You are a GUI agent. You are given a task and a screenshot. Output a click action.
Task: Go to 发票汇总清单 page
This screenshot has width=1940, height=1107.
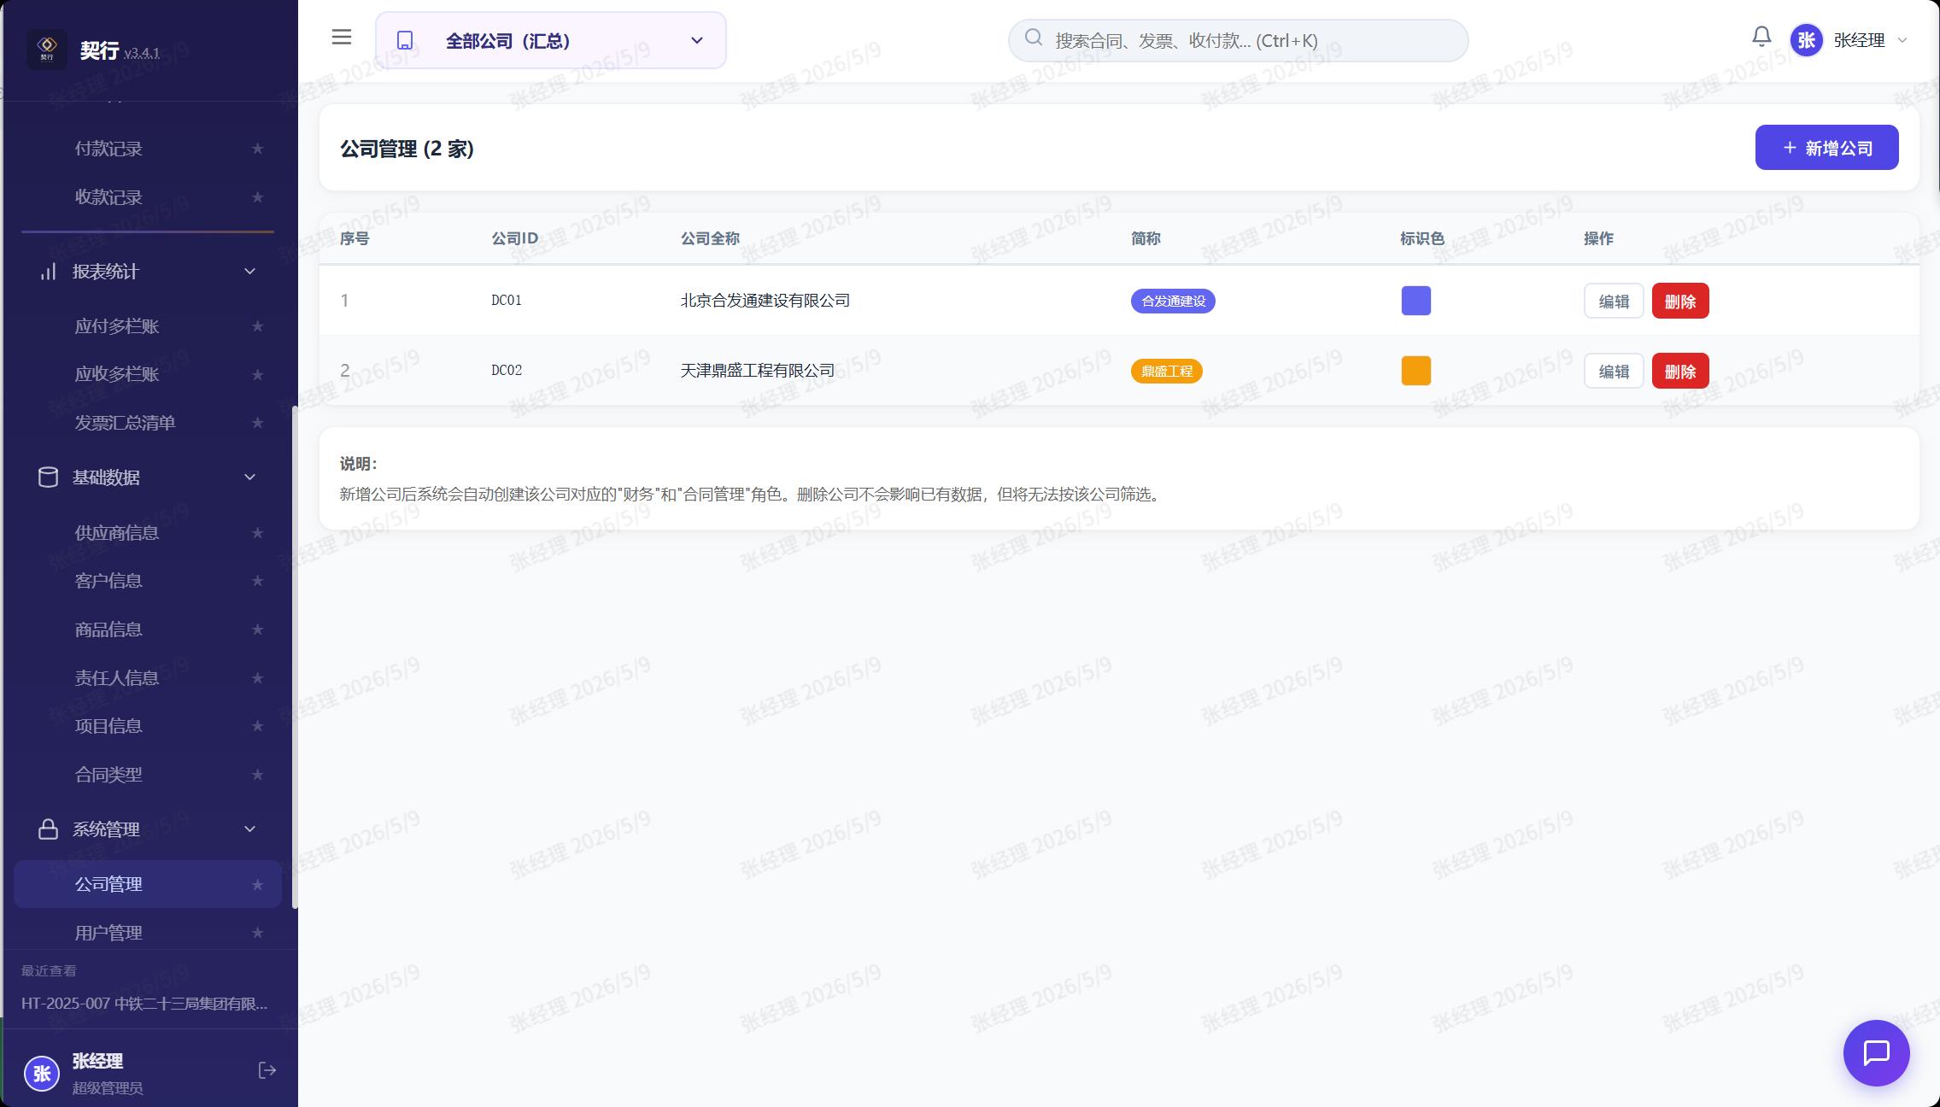pyautogui.click(x=148, y=423)
